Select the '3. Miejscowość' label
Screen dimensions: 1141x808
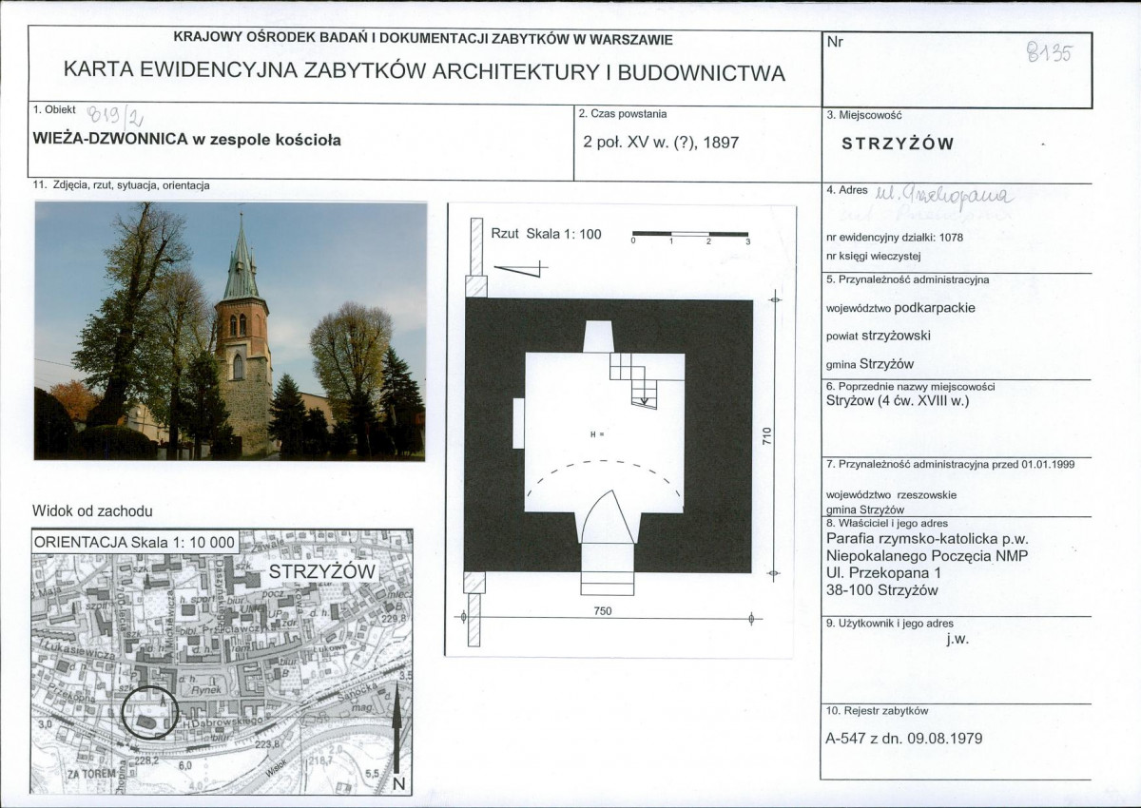point(865,115)
